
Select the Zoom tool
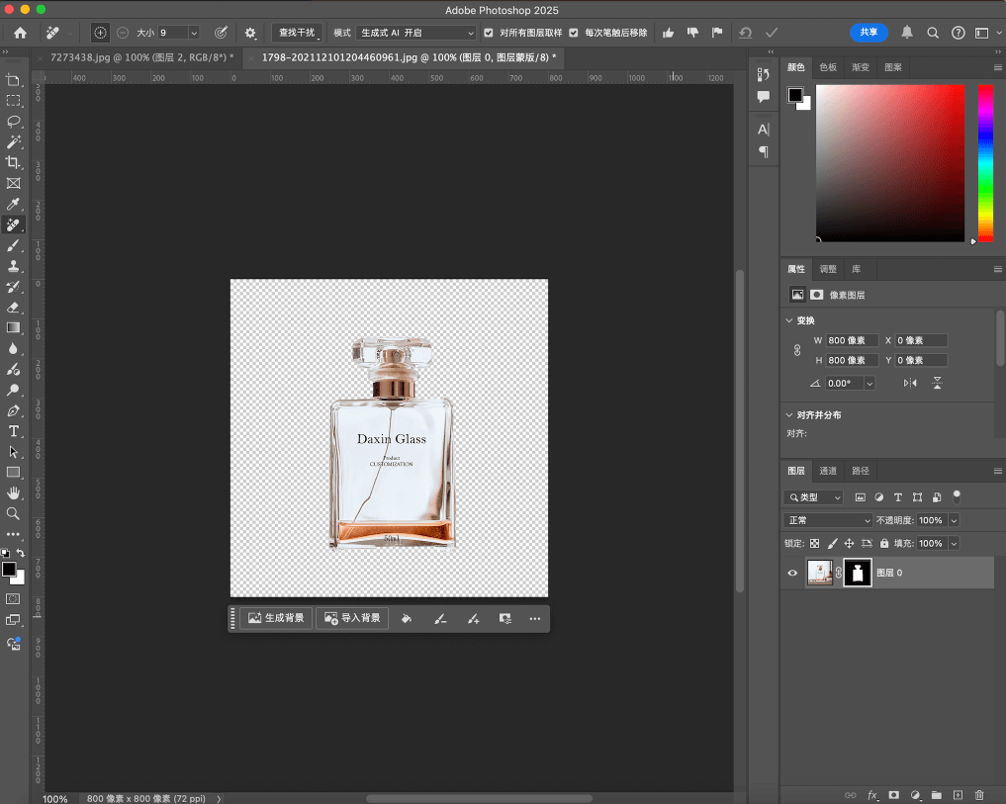click(x=13, y=514)
